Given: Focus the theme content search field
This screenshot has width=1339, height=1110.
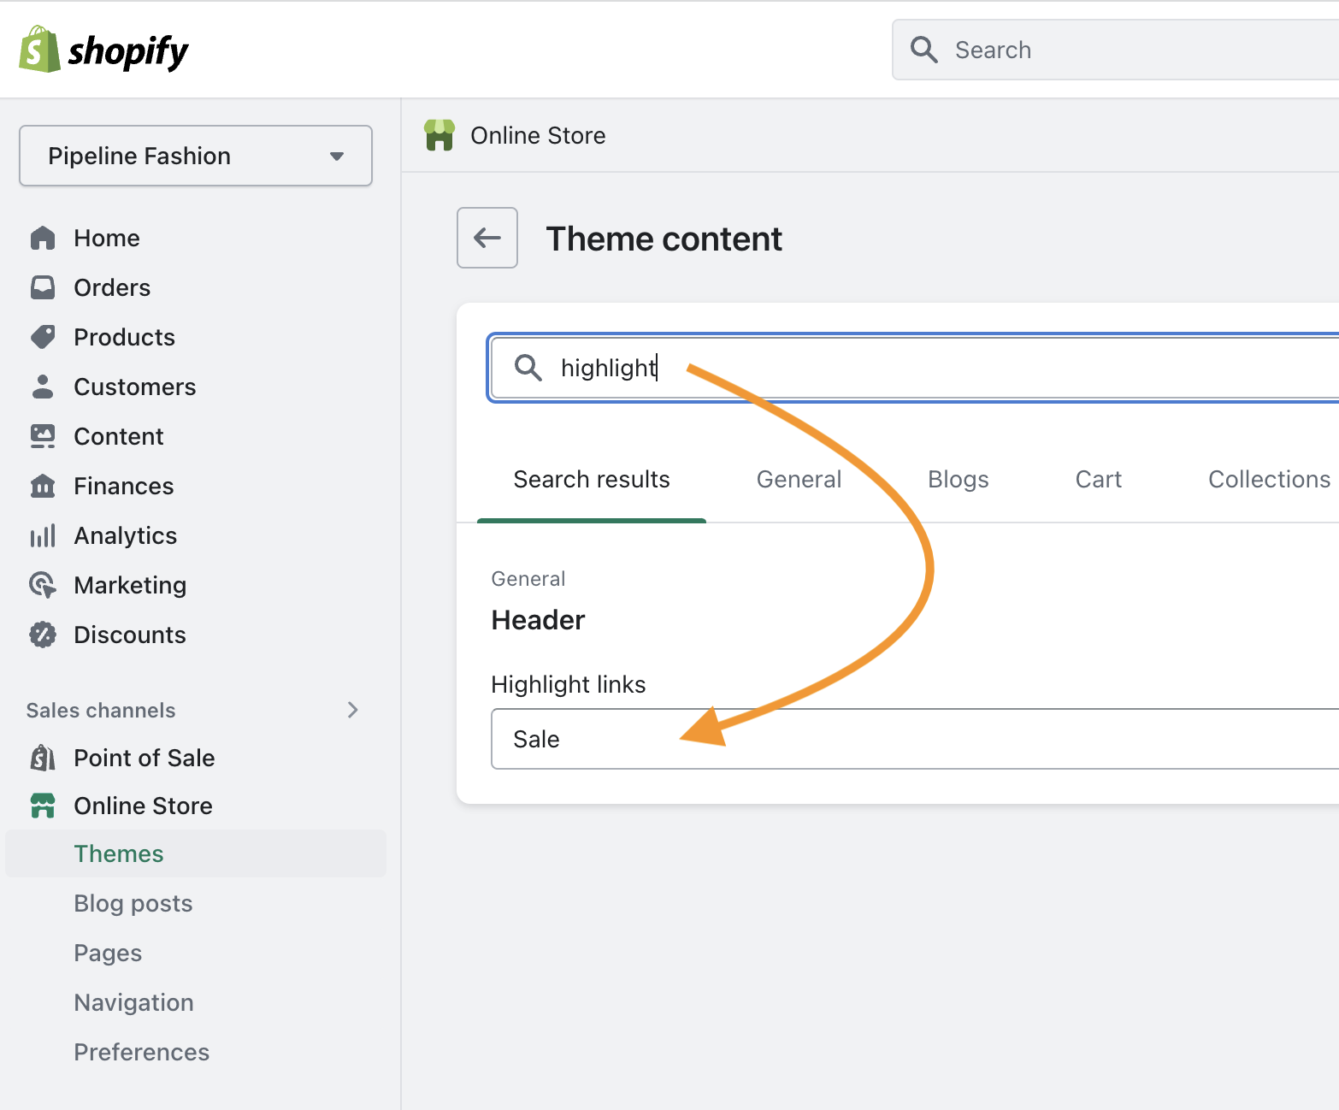Looking at the screenshot, I should tap(941, 368).
